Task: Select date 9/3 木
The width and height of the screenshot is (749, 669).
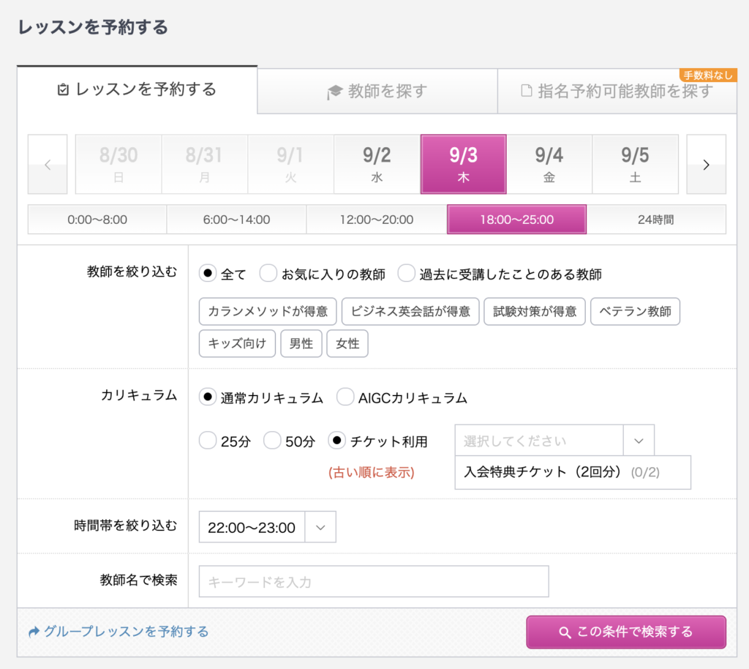Action: 463,165
